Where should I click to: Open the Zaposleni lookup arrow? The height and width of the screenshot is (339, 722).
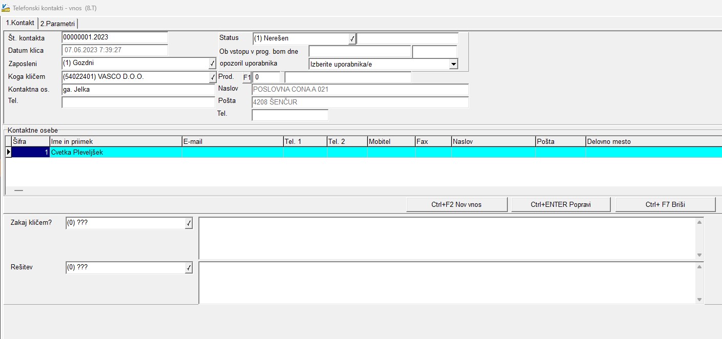(212, 63)
